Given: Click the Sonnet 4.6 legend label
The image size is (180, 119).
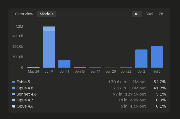Looking at the screenshot, I should click(x=26, y=94).
